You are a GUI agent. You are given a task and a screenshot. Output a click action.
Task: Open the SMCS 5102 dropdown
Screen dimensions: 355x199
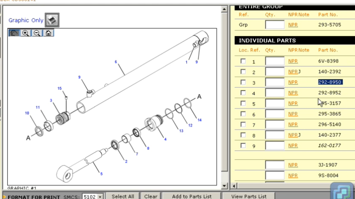pos(100,197)
